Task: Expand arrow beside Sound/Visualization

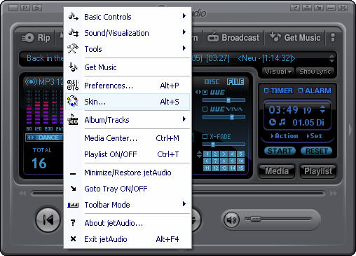Action: tap(184, 32)
